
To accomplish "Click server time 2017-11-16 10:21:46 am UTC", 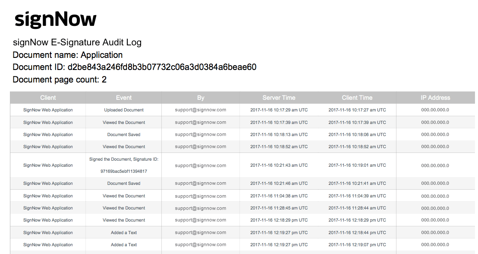I will tap(279, 183).
